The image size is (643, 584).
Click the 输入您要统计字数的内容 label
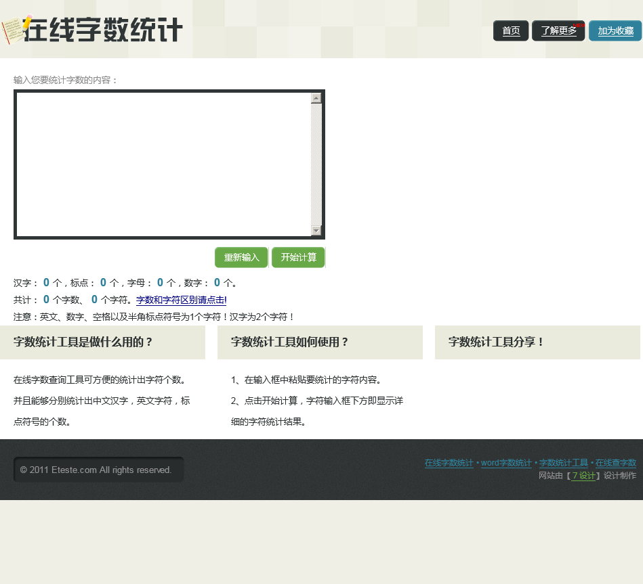pos(65,80)
